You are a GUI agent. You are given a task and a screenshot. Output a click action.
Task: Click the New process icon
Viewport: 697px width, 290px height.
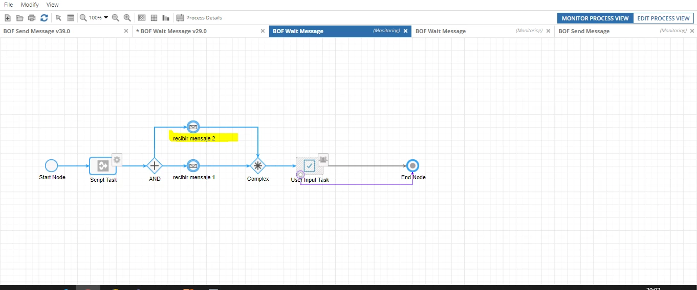(8, 18)
